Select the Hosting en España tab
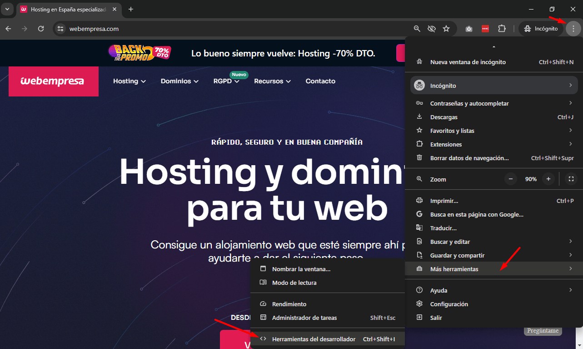This screenshot has height=349, width=583. click(69, 9)
